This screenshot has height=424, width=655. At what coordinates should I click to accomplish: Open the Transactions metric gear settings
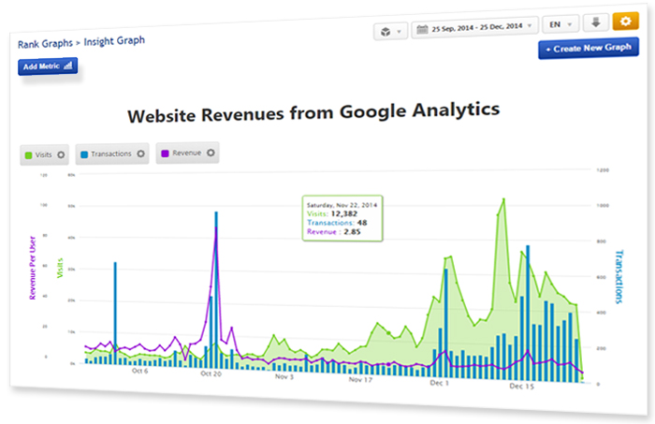click(x=140, y=154)
